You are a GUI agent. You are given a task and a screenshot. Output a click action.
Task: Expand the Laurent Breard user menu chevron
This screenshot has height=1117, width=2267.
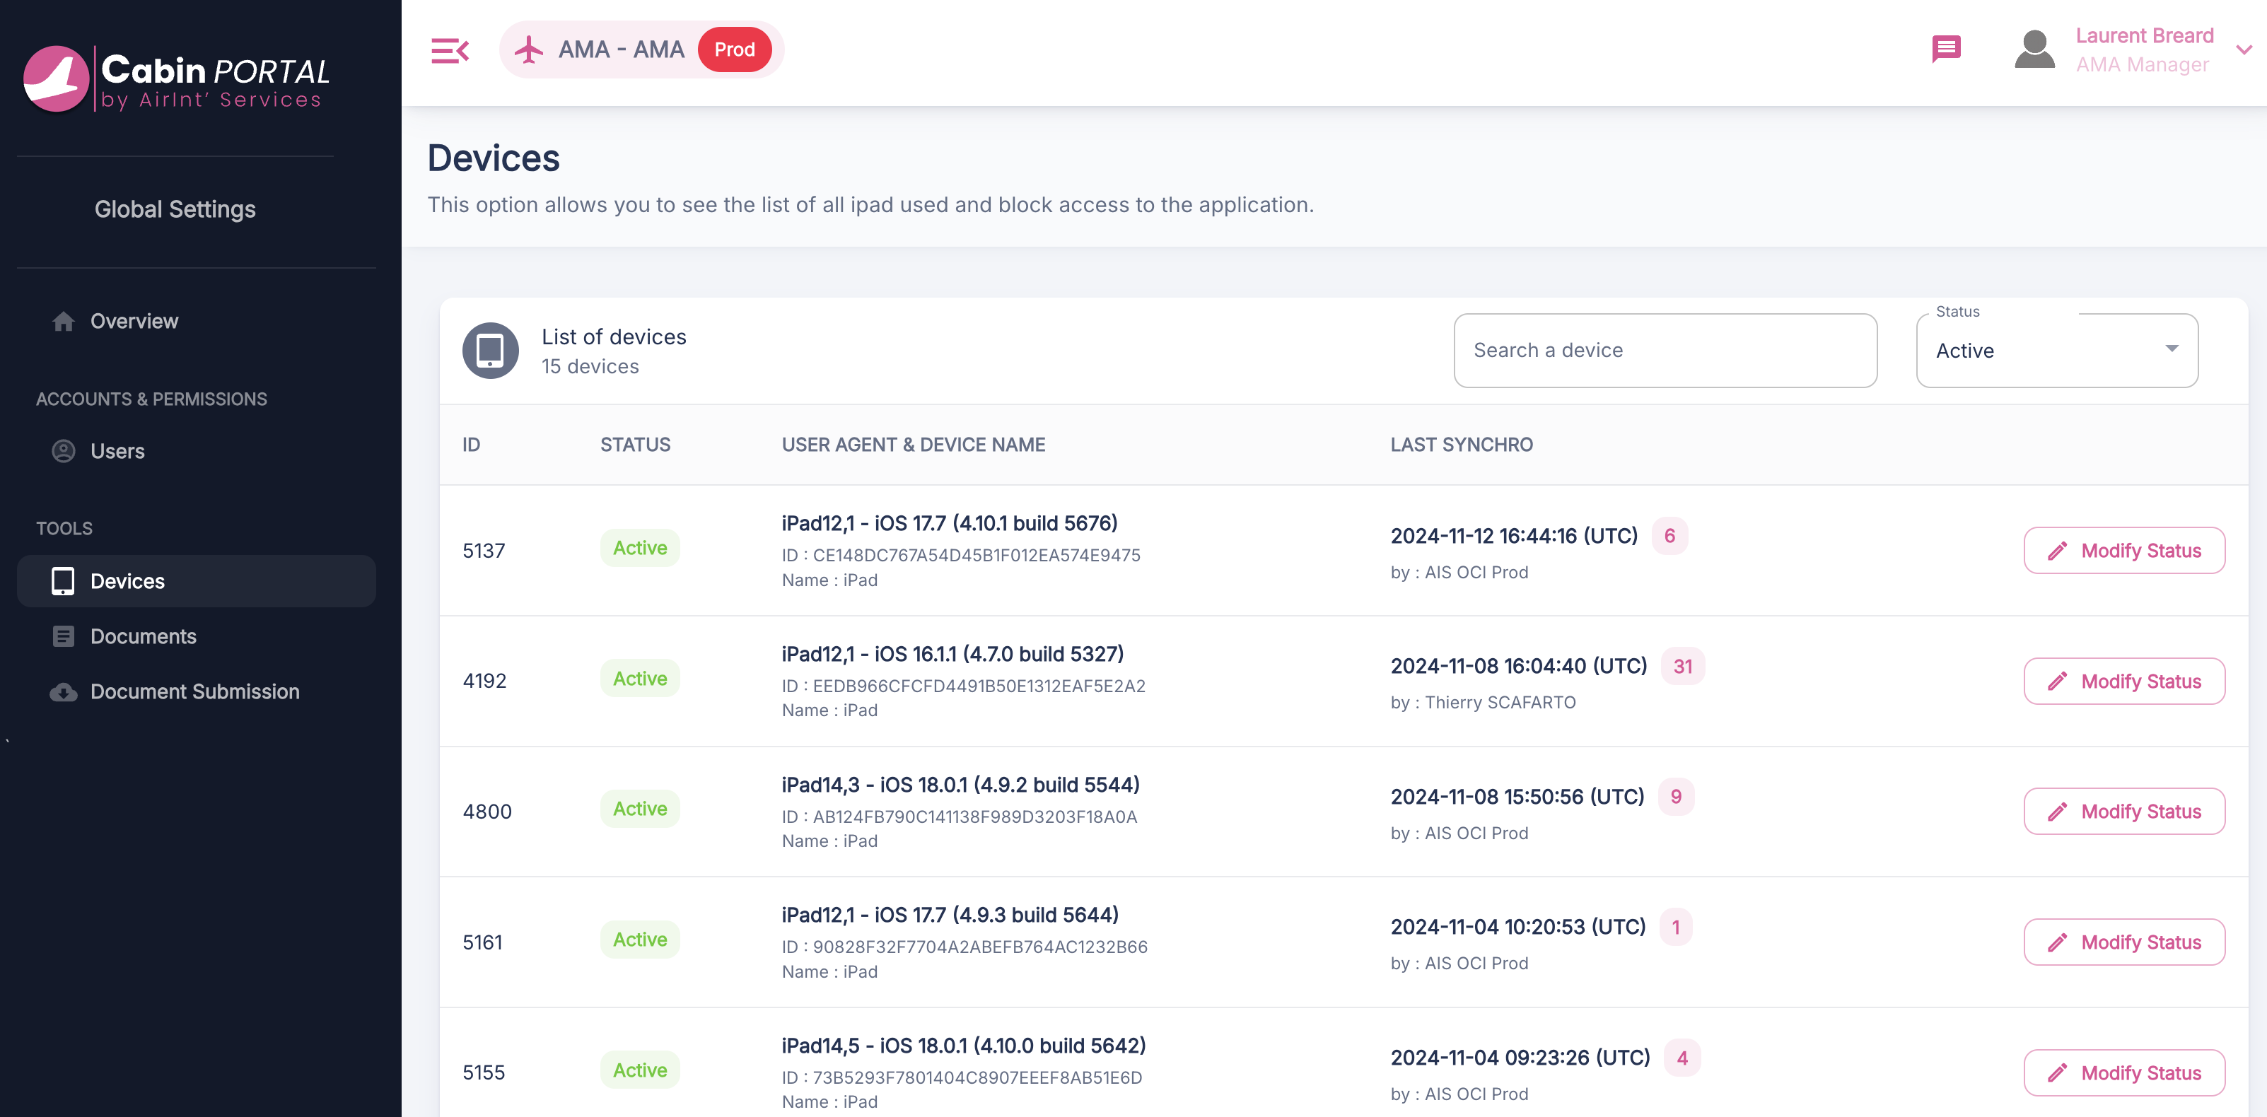point(2243,50)
